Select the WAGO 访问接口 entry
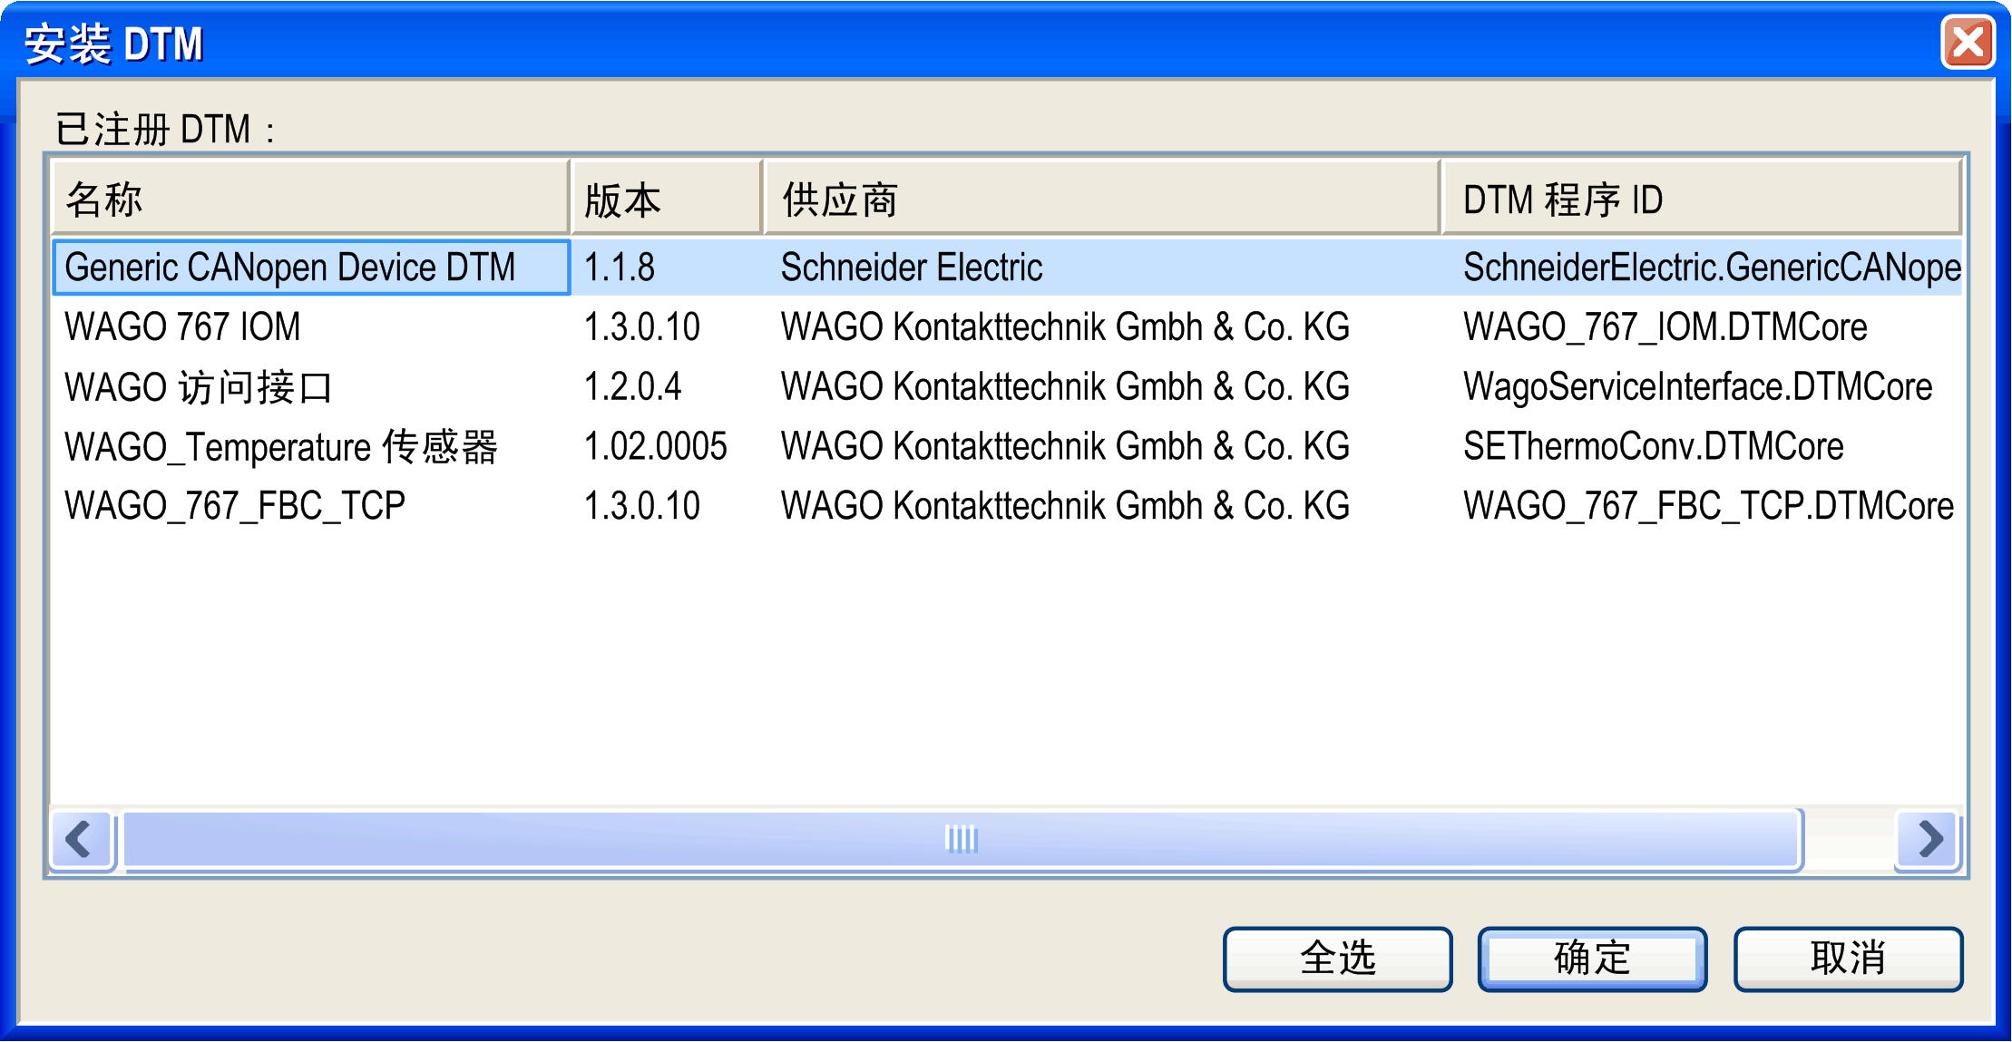 tap(199, 387)
